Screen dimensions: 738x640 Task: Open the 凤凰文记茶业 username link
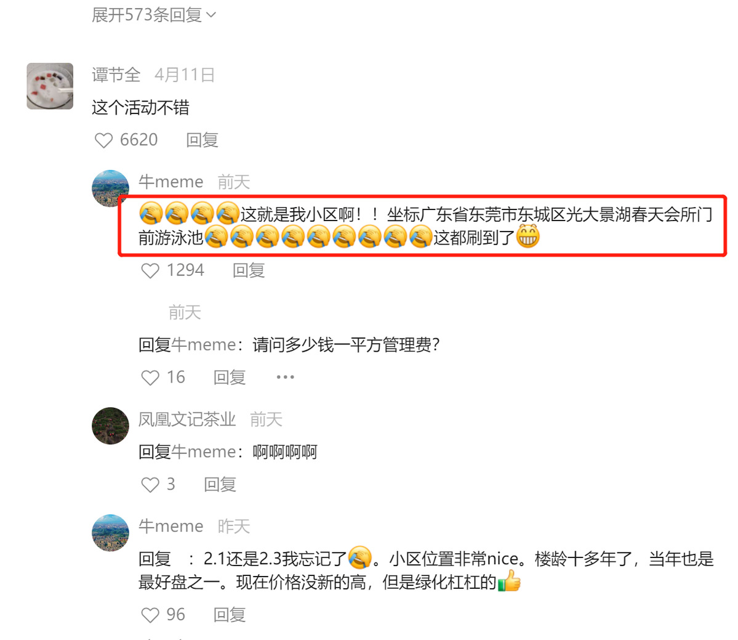187,419
